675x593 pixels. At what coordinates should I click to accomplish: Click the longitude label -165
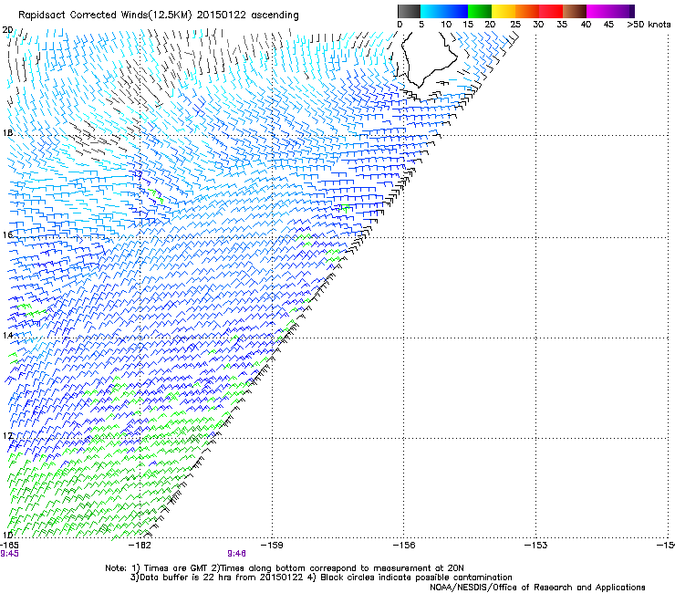9,546
